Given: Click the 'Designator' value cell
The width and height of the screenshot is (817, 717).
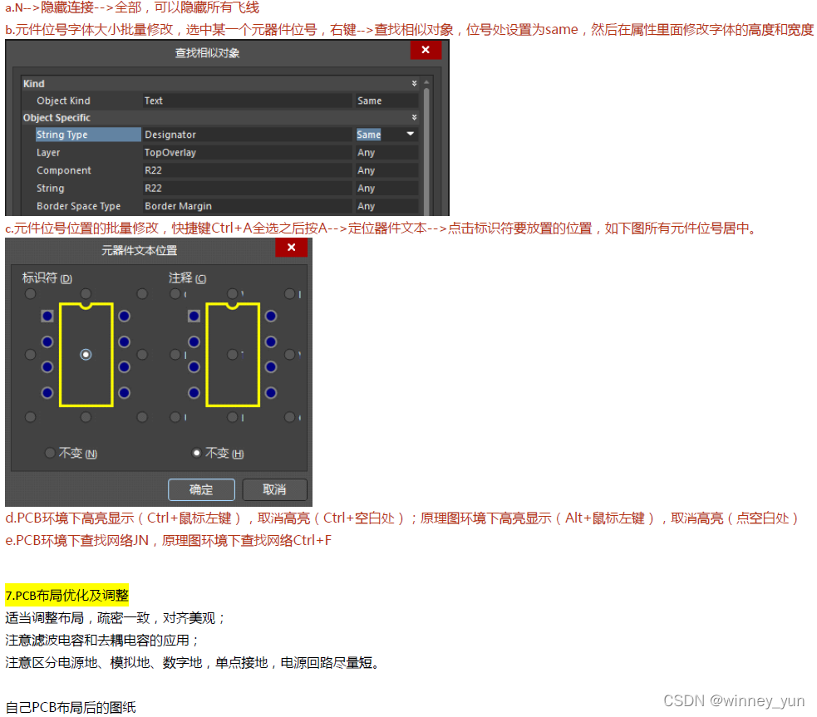Looking at the screenshot, I should 247,135.
